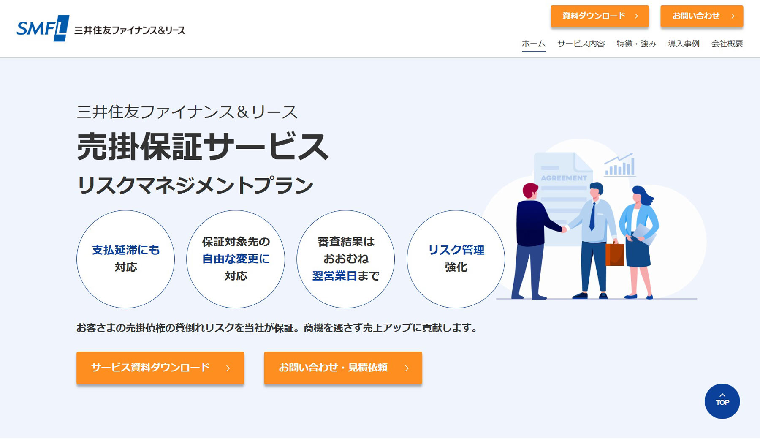
Task: Click the SMFL logo
Action: pos(43,28)
